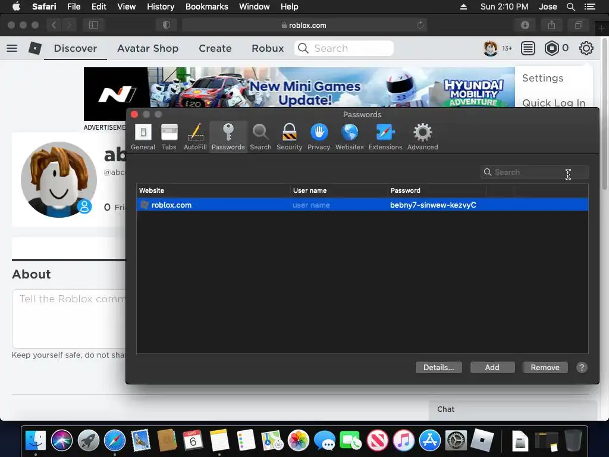Focus the Passwords search field
This screenshot has width=609, height=457.
click(x=535, y=172)
